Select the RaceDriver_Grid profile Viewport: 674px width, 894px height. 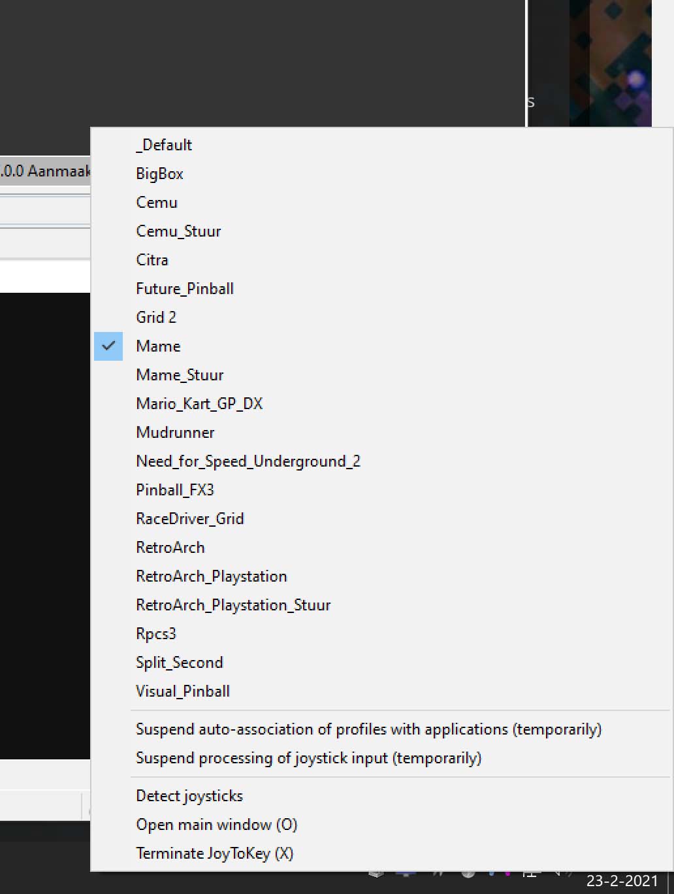(x=381, y=519)
